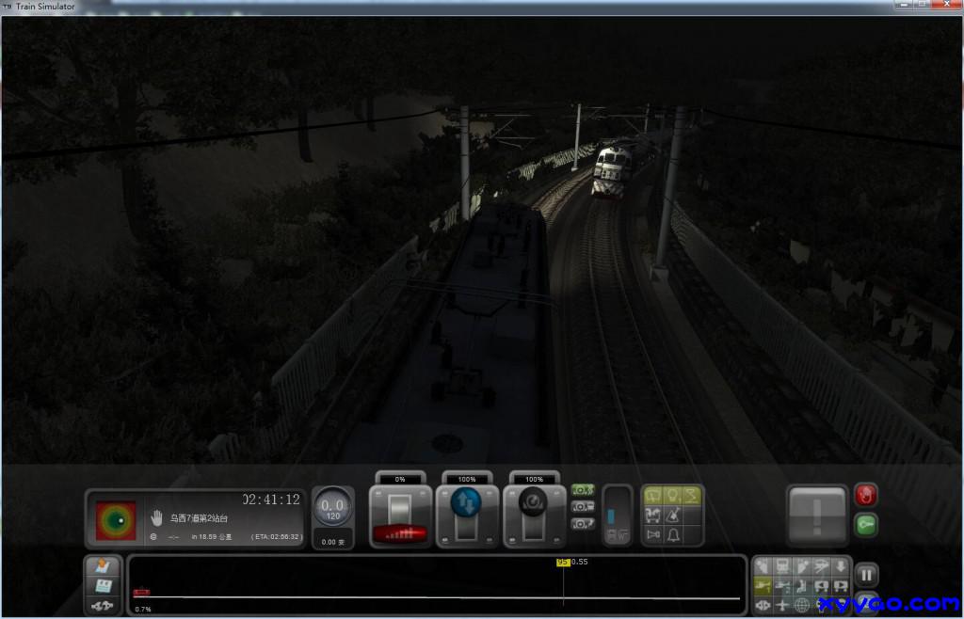This screenshot has height=619, width=964.
Task: Open the signal status indicator panel
Action: point(116,519)
